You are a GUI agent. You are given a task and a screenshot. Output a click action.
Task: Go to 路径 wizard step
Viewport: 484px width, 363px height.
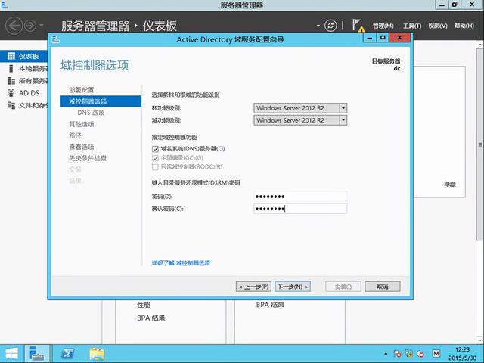pos(75,135)
